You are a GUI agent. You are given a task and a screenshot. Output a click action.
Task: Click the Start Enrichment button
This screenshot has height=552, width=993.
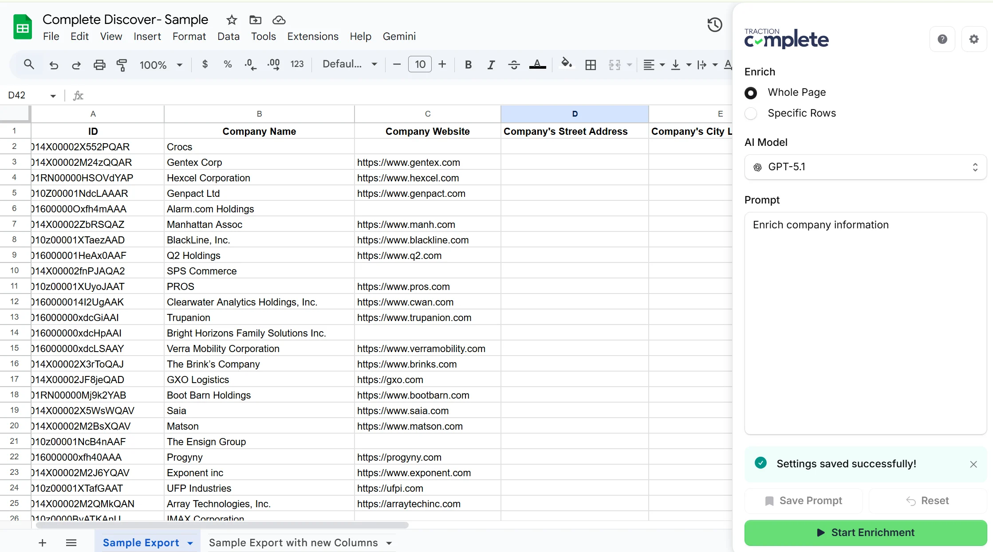[x=865, y=532]
